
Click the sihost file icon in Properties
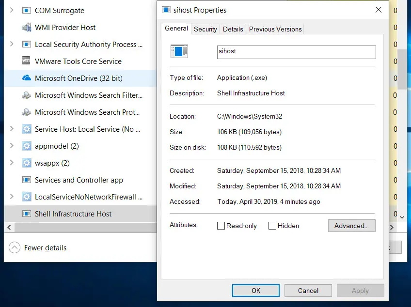click(x=179, y=51)
